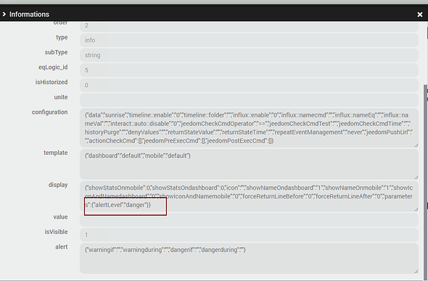This screenshot has width=428, height=281.
Task: Click the 'type' label
Action: coord(62,38)
